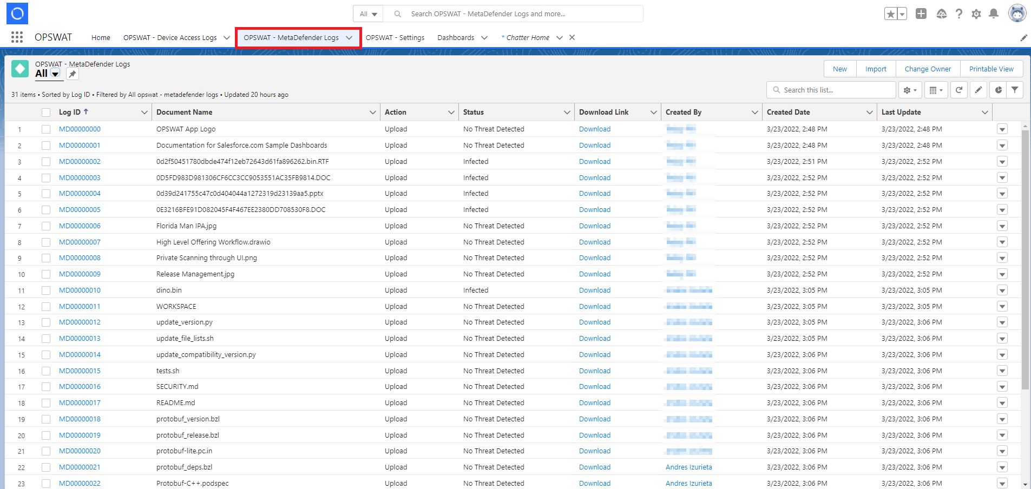Switch to the Dashboards tab

click(x=456, y=38)
